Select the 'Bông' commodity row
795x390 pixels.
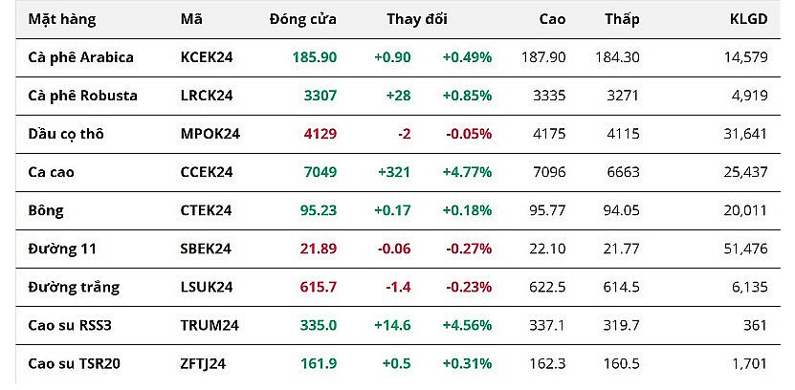coord(47,210)
